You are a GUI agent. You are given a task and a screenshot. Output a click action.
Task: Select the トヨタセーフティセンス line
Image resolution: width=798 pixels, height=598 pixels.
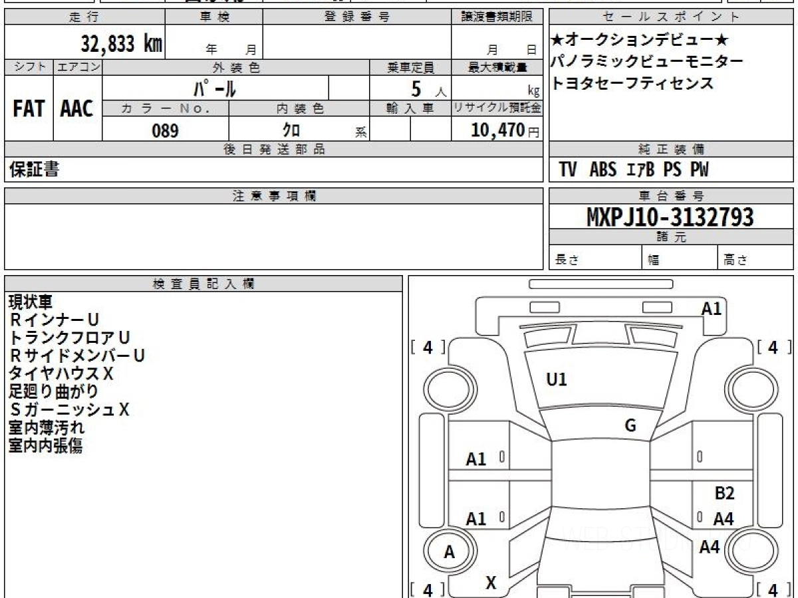(x=632, y=83)
